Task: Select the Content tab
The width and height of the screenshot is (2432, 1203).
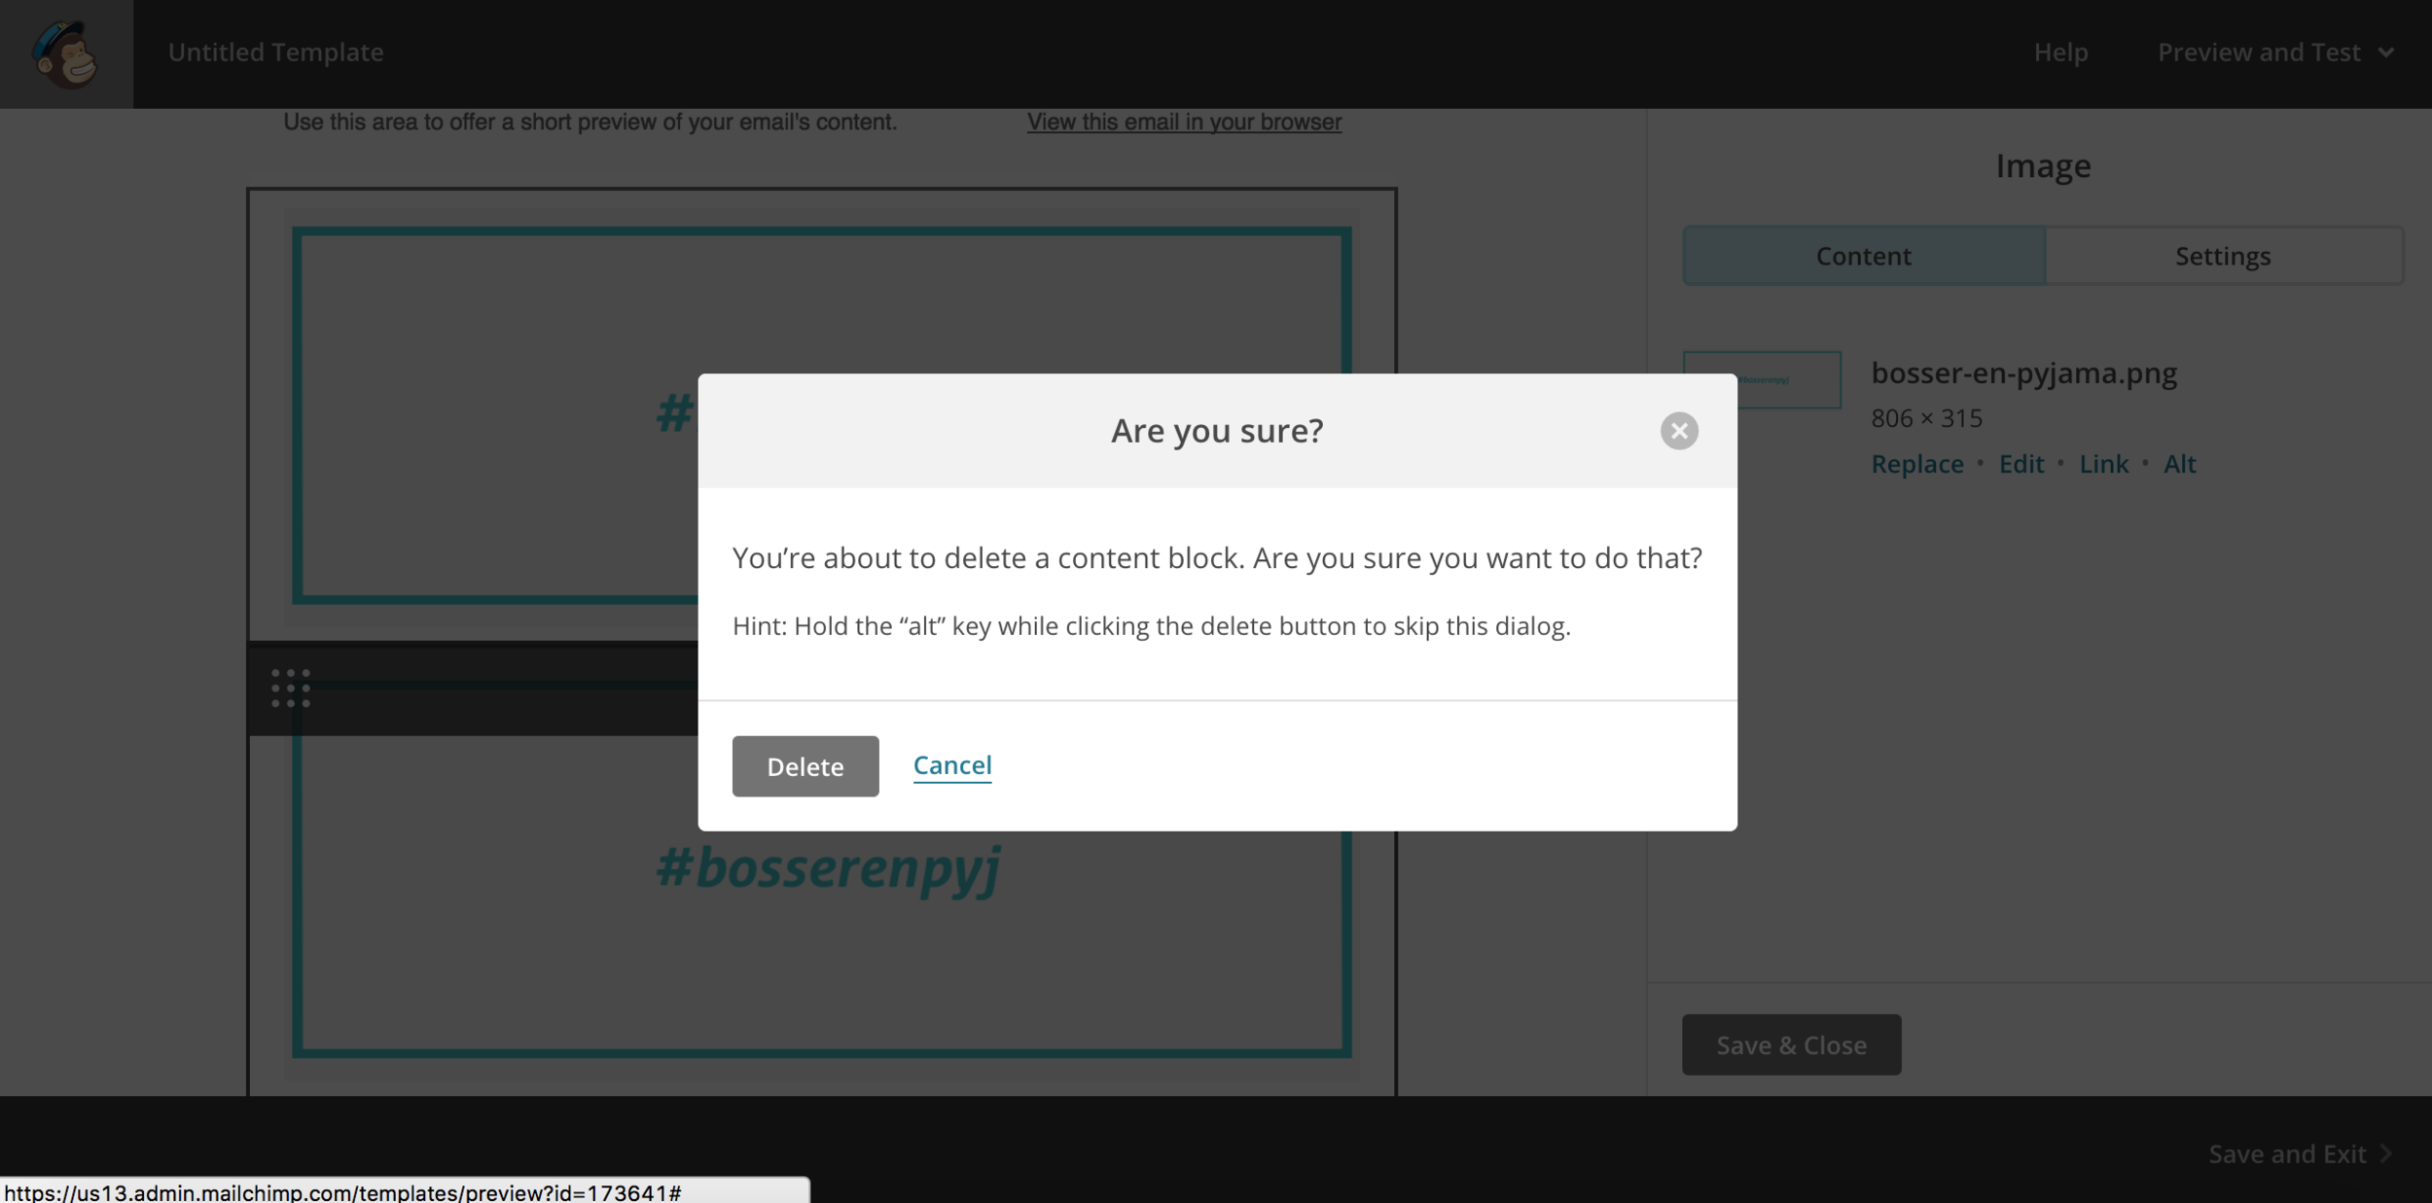Action: point(1863,256)
